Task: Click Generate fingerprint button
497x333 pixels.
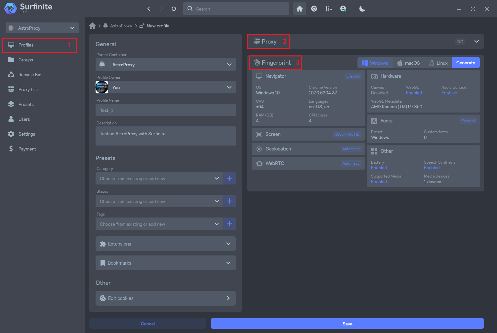Action: (x=466, y=63)
